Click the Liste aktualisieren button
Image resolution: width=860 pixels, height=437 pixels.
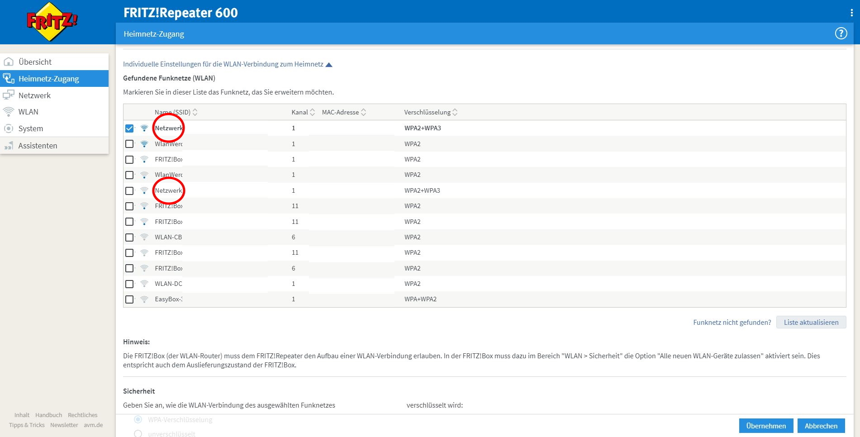[x=811, y=323]
